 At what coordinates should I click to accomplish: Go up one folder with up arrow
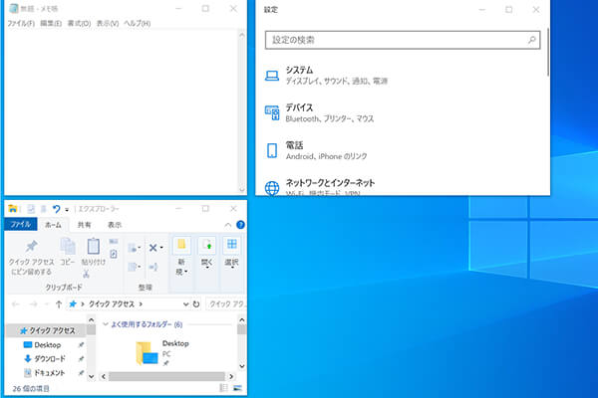[x=59, y=302]
